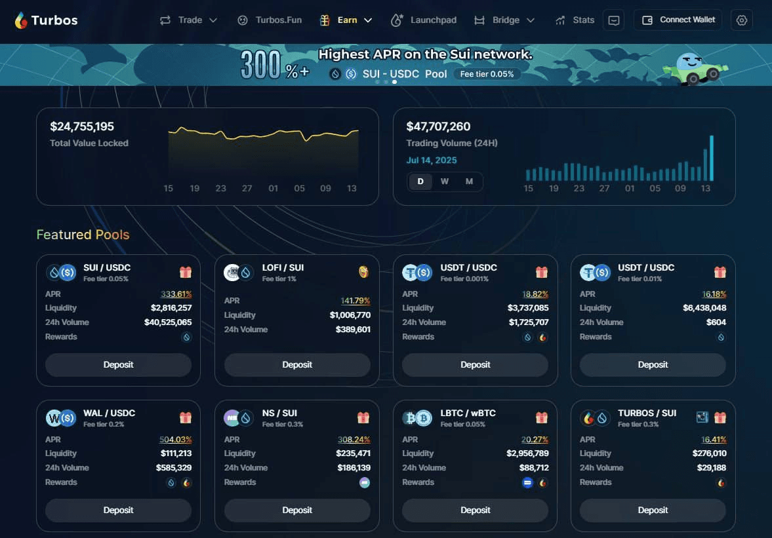Click the Fee tier 0.05% banner badge
772x538 pixels.
(x=487, y=74)
